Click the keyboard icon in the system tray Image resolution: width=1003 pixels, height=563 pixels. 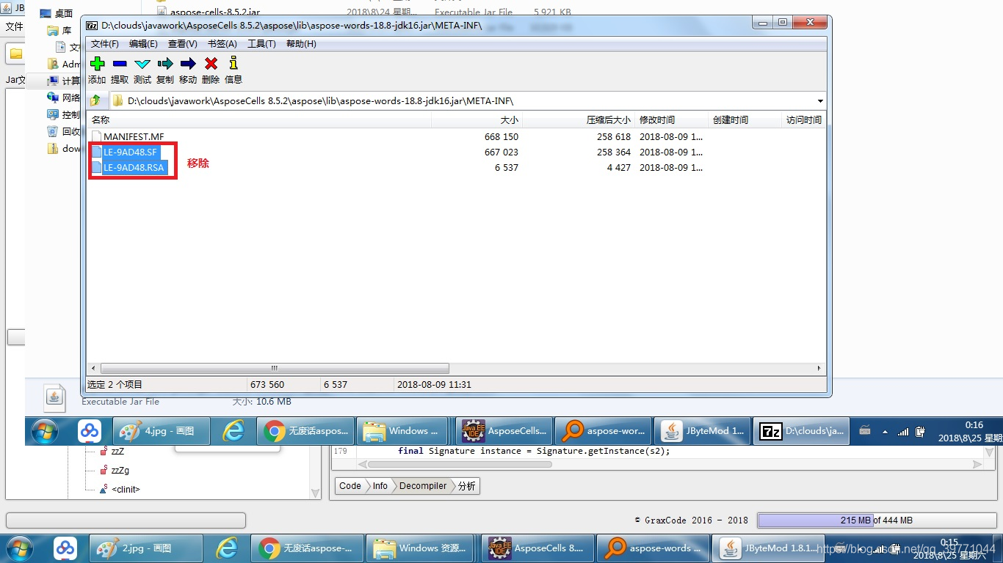tap(865, 431)
